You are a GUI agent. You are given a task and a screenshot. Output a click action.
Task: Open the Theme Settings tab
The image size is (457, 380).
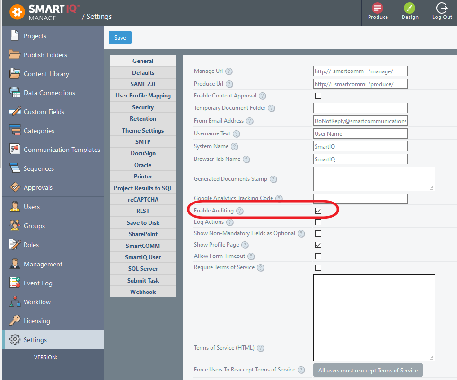pyautogui.click(x=143, y=130)
